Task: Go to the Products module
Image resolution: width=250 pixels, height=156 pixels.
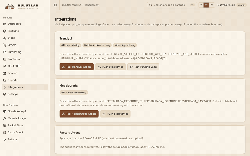Action: click(x=25, y=31)
